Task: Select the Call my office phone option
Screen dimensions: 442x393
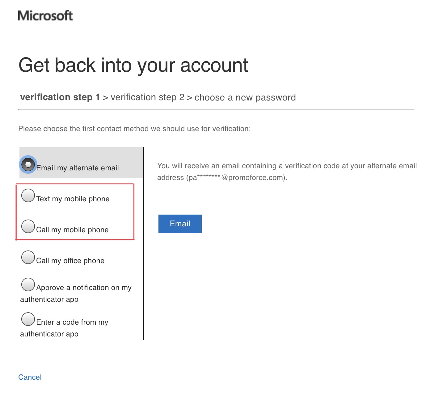Action: [x=28, y=257]
